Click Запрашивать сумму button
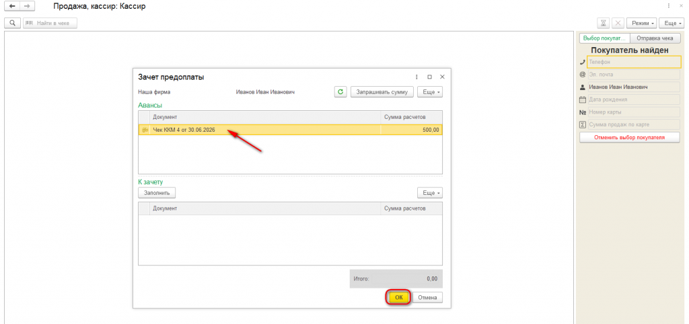 pyautogui.click(x=382, y=92)
